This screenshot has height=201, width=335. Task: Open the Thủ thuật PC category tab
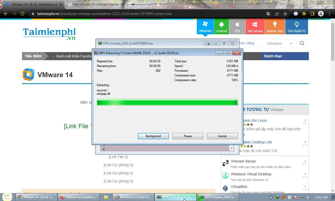click(x=297, y=27)
